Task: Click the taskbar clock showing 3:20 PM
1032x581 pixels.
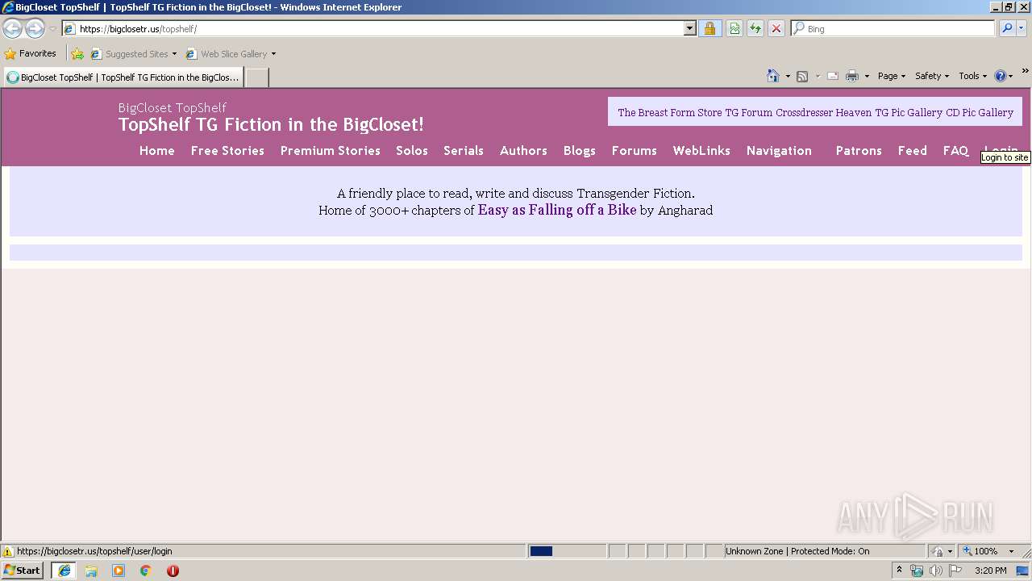Action: pos(990,571)
